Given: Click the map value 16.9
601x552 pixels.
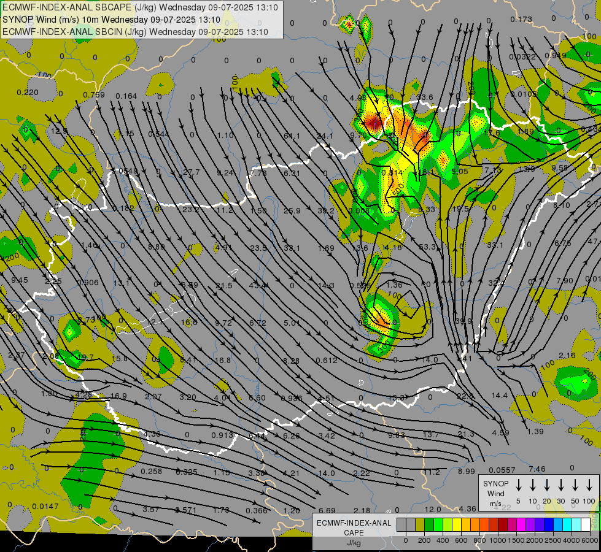Looking at the screenshot, I should tap(118, 396).
